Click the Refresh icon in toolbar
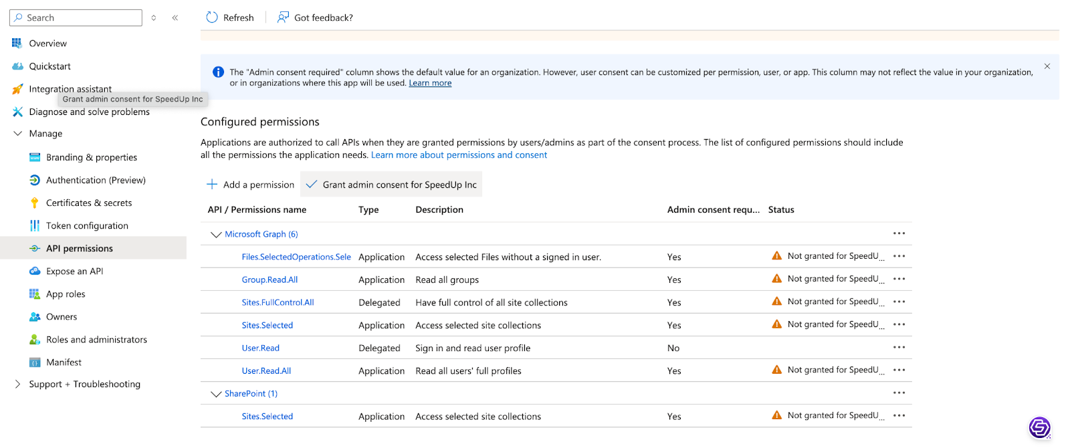 click(212, 17)
